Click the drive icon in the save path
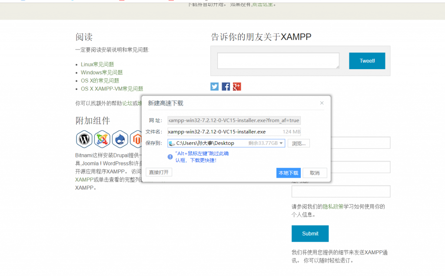Screen dimensions: 445x276 [171, 143]
